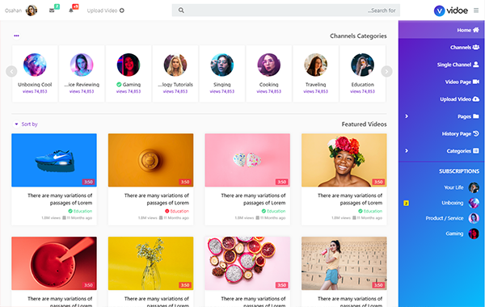Image resolution: width=485 pixels, height=307 pixels.
Task: Open the notifications bell icon
Action: [x=71, y=11]
